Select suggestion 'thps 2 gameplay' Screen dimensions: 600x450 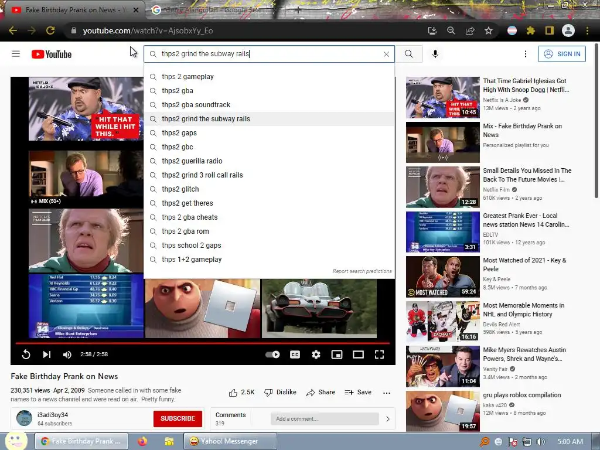[x=270, y=77]
